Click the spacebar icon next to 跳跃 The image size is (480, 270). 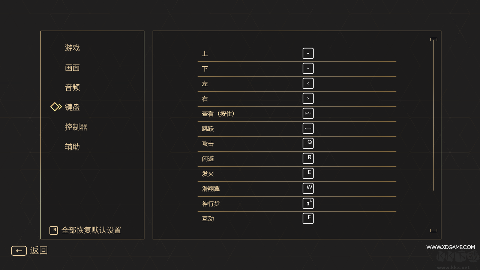308,128
